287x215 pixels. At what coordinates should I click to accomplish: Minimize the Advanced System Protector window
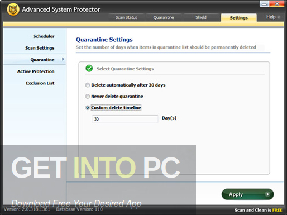tap(264, 4)
